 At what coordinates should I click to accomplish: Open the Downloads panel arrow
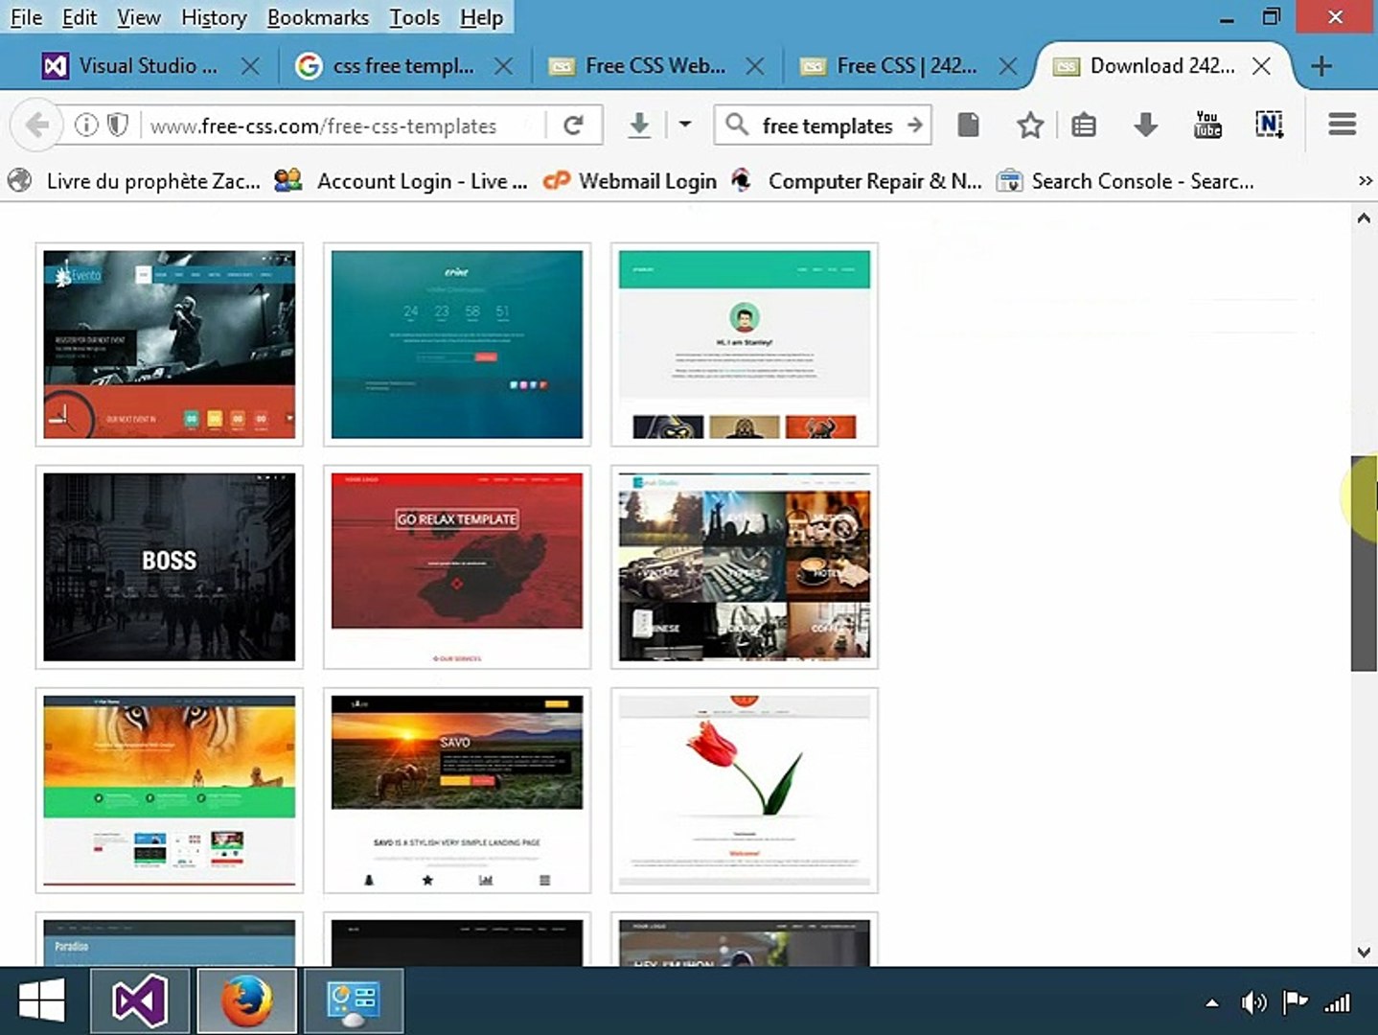pyautogui.click(x=1145, y=125)
